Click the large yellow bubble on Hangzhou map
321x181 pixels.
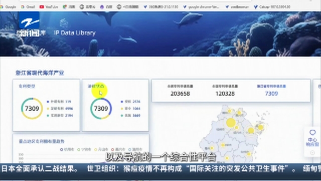pyautogui.click(x=231, y=123)
